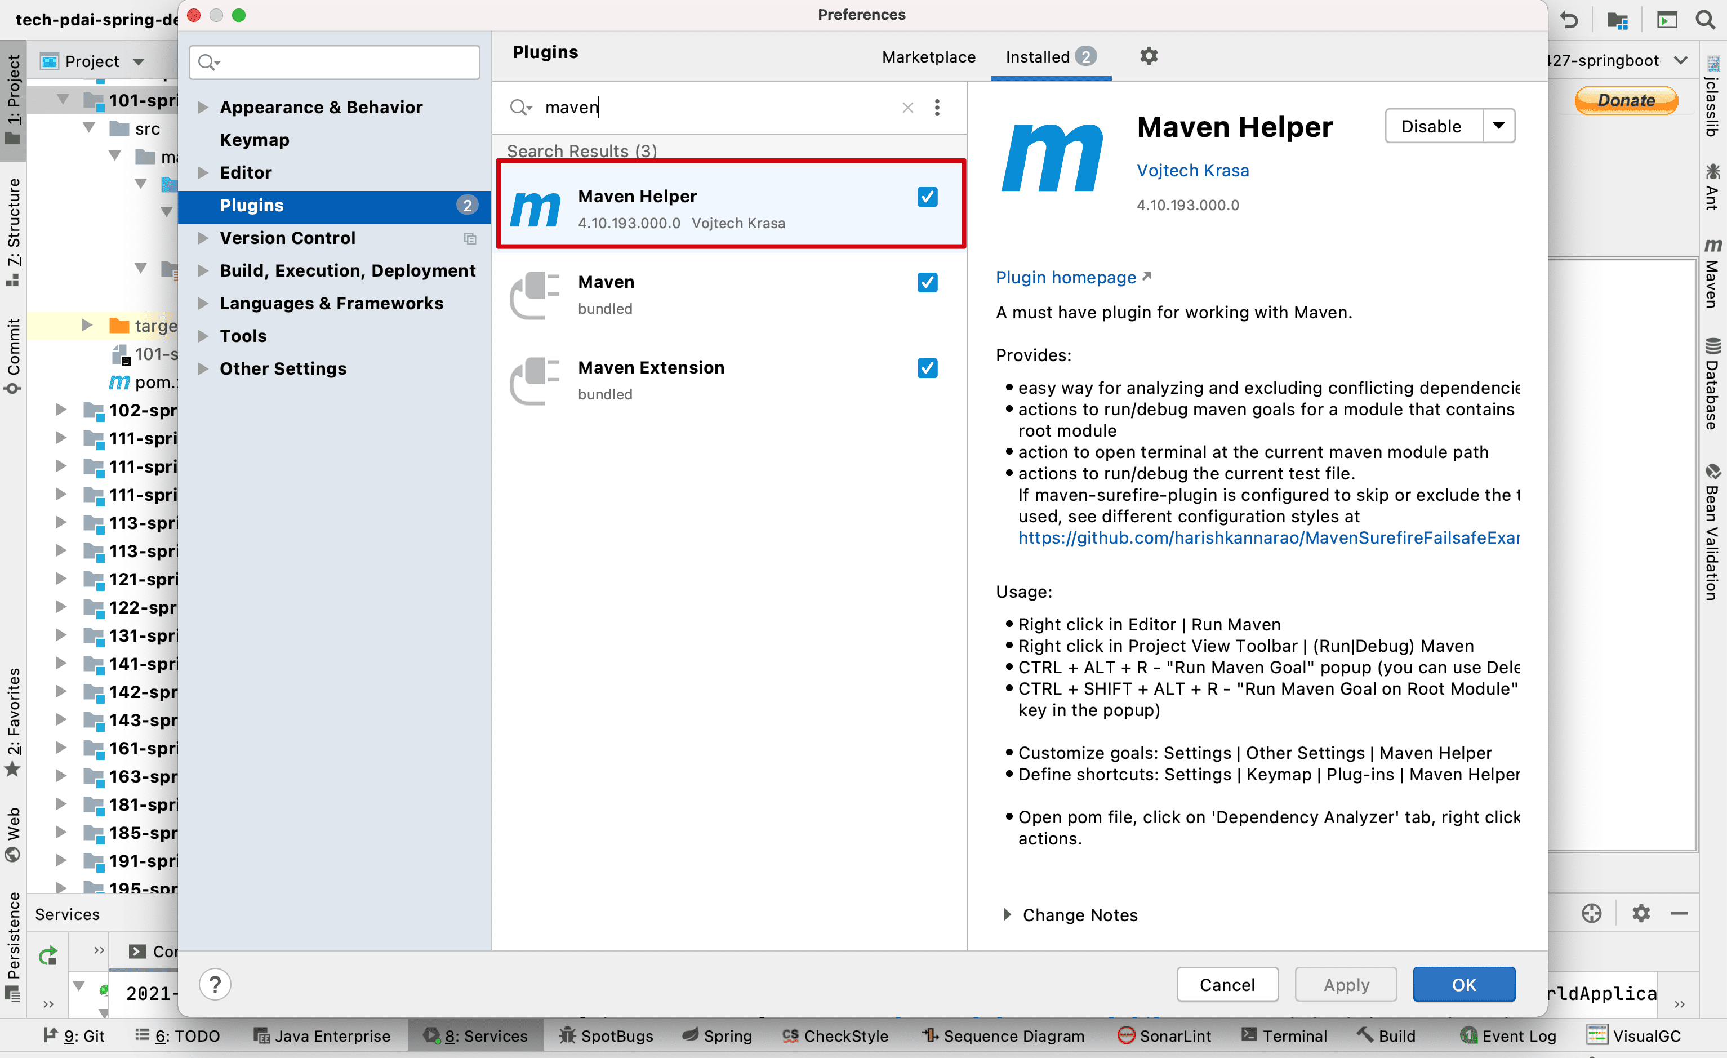Screen dimensions: 1727x1058
Task: Uncheck the Maven Helper plugin checkbox
Action: point(927,197)
